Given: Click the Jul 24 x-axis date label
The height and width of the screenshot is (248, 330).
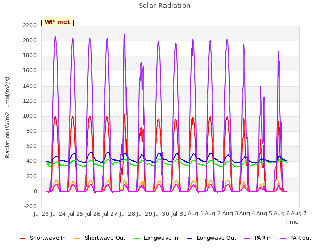Looking at the screenshot, I should tap(58, 214).
